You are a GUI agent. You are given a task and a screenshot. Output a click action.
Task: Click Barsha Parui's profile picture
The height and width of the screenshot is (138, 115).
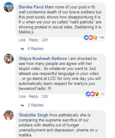[x=9, y=7]
